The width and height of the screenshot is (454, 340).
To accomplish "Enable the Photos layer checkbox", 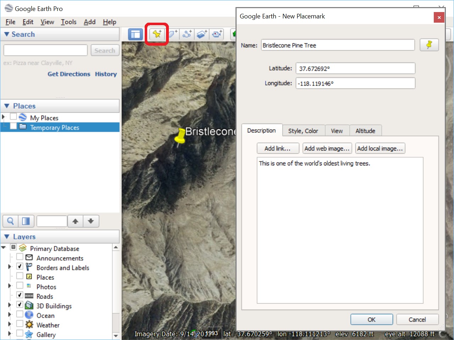I will tap(20, 285).
